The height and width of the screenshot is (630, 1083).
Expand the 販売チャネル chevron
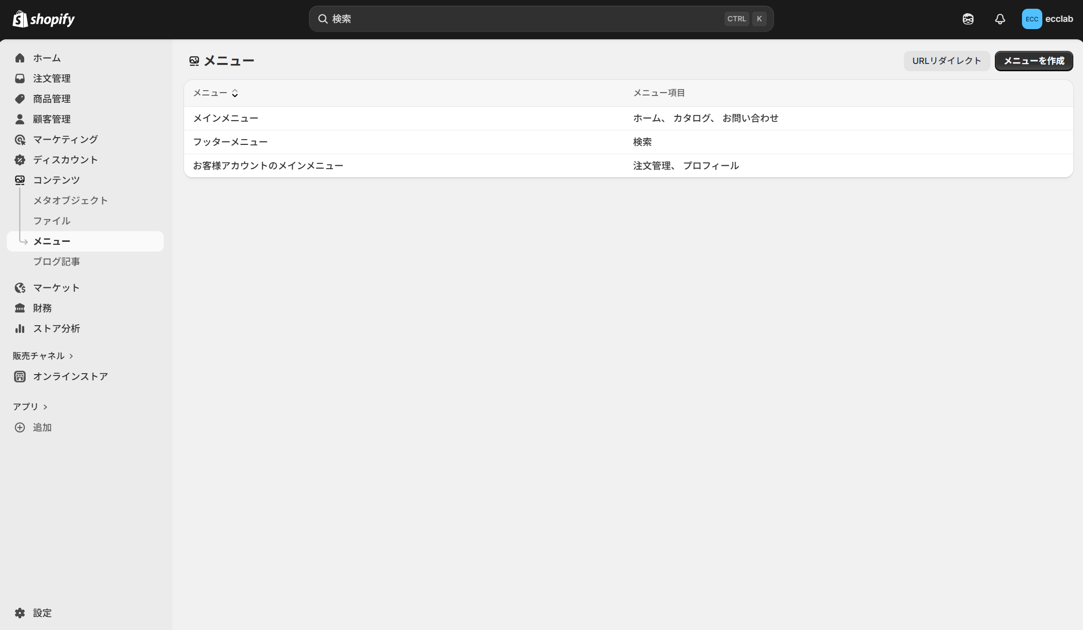(71, 356)
